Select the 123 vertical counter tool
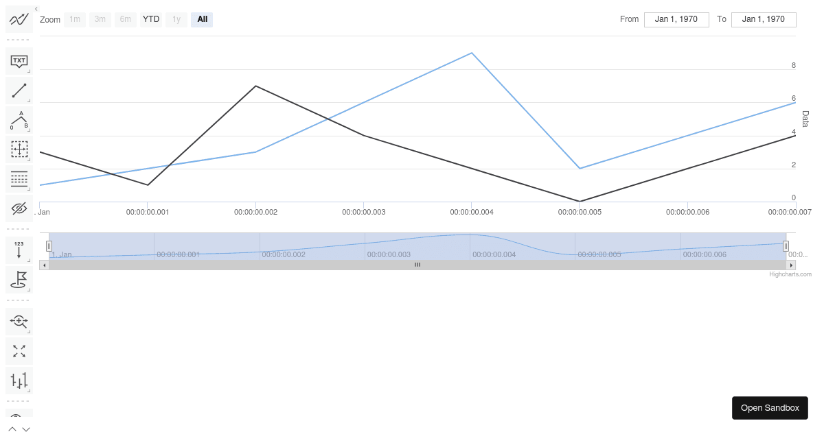Screen dimensions: 824x432 click(x=19, y=250)
